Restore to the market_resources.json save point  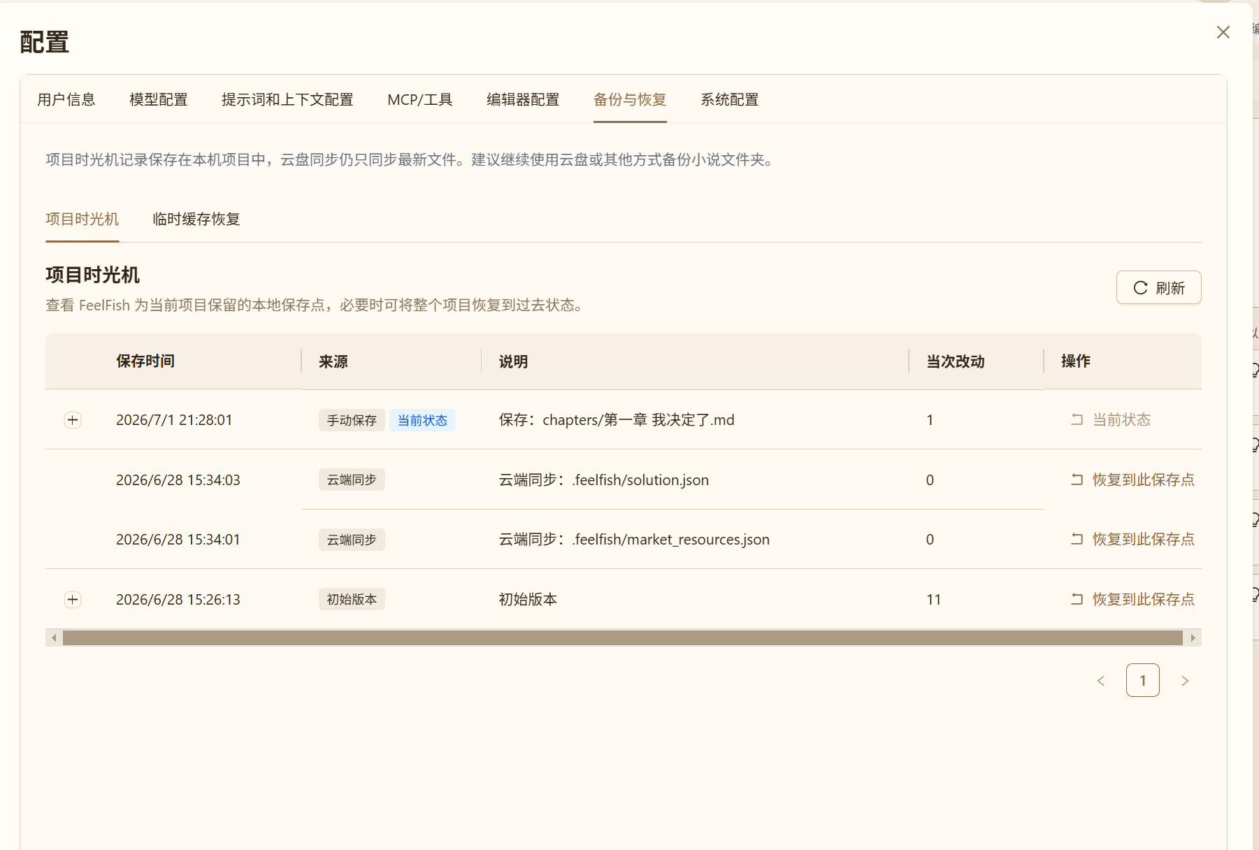tap(1132, 539)
